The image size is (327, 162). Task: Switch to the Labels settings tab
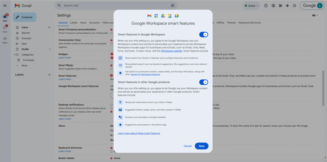pyautogui.click(x=74, y=23)
